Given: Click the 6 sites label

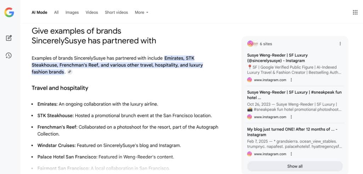Looking at the screenshot, I should pyautogui.click(x=266, y=43).
